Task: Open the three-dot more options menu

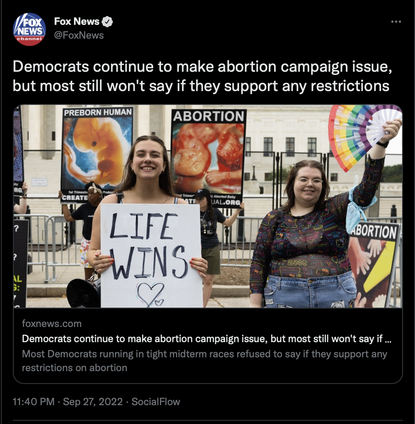Action: (396, 22)
